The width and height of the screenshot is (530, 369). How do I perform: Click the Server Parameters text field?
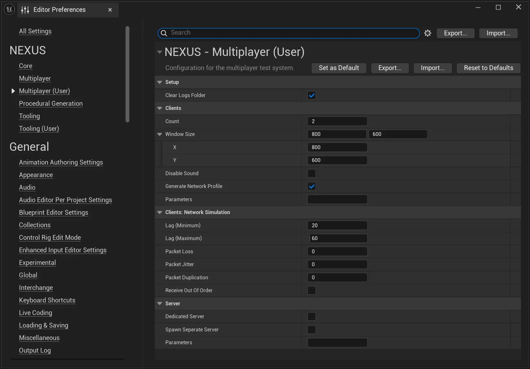point(337,343)
